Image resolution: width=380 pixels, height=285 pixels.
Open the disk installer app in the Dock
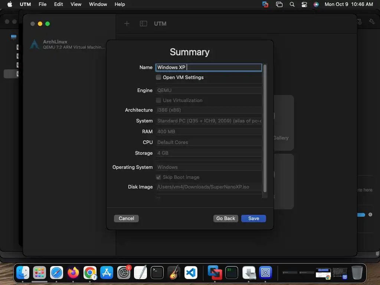tap(249, 272)
